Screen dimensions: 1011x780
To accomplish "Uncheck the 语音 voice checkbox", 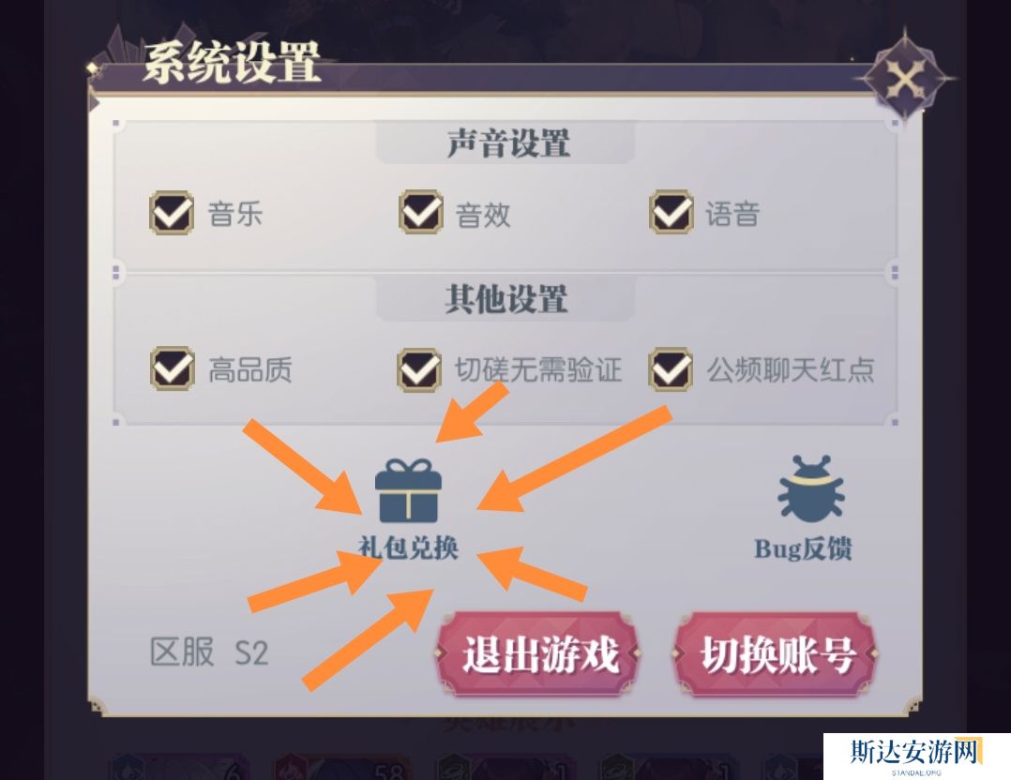I will (671, 212).
